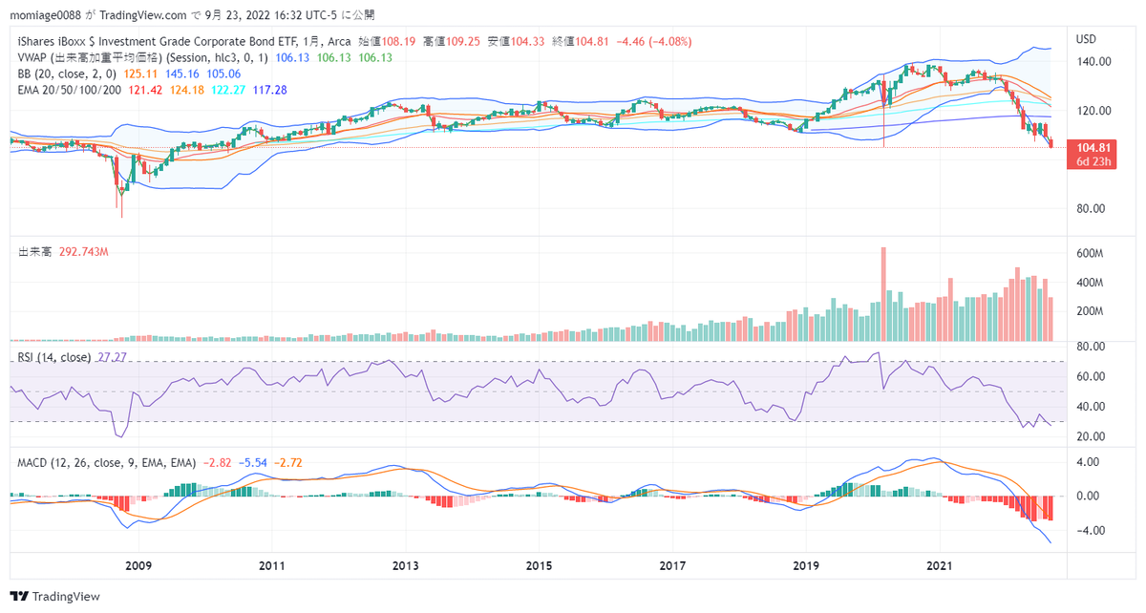Click the 6d 23h countdown on price tag
This screenshot has height=613, width=1146.
click(x=1093, y=161)
